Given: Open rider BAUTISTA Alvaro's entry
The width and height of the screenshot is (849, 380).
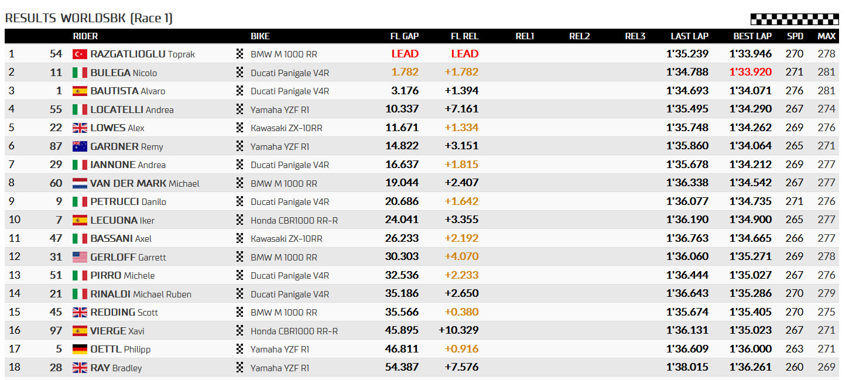Looking at the screenshot, I should click(x=128, y=91).
